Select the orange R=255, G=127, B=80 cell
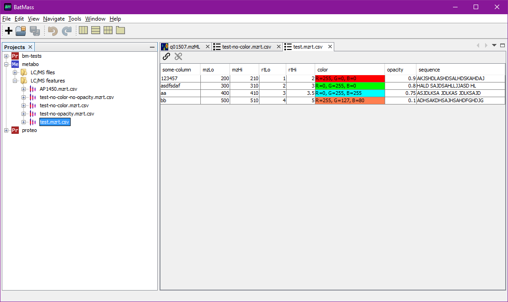This screenshot has height=302, width=508. point(350,101)
